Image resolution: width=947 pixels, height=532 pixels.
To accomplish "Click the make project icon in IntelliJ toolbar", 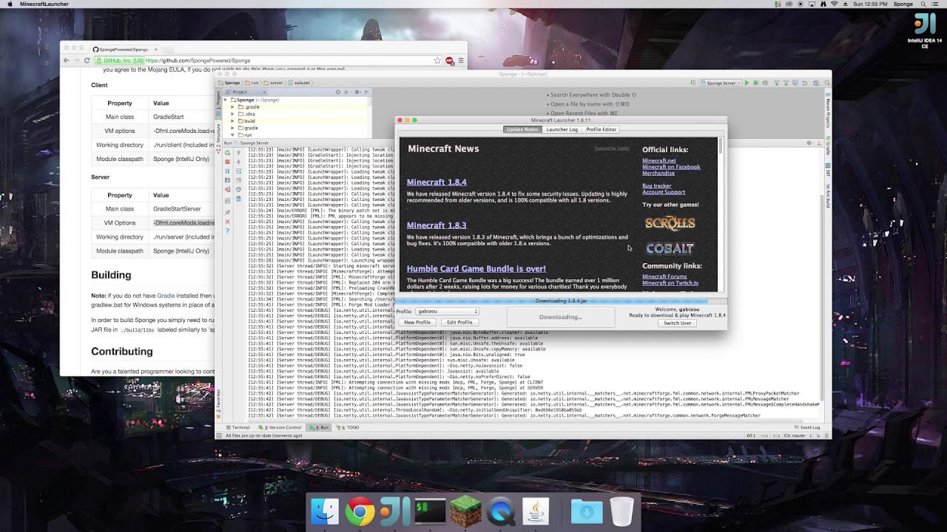I will (692, 83).
